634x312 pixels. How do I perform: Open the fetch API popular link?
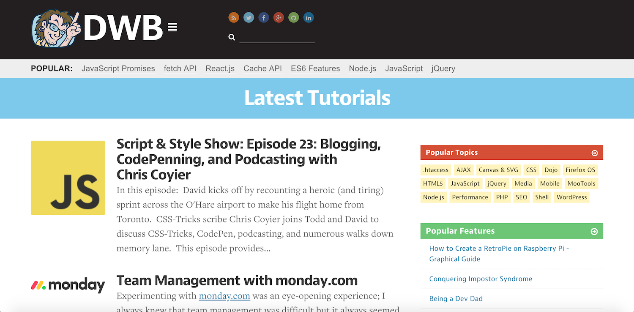pos(180,68)
